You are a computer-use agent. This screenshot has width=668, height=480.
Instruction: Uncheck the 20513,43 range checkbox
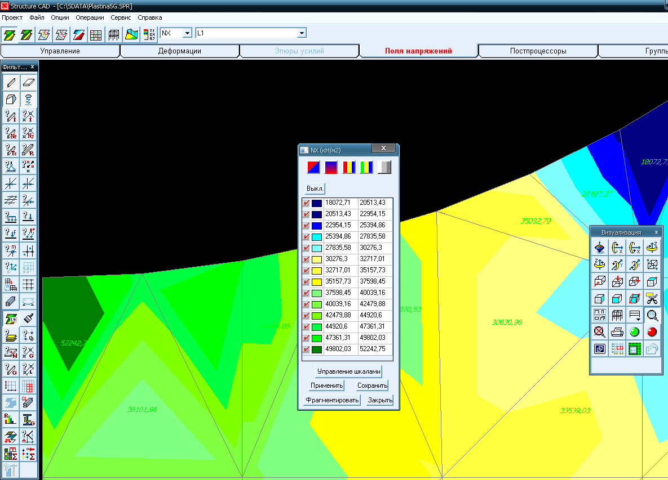[306, 214]
